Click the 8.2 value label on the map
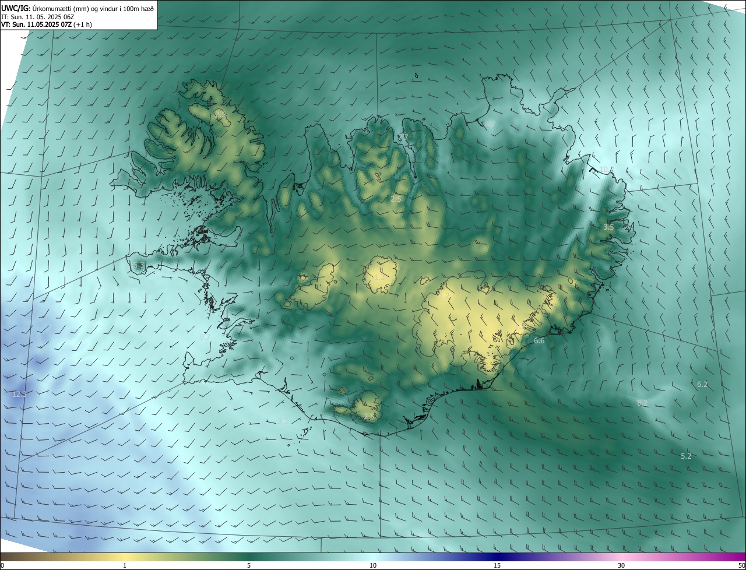Screen dimensions: 746x570 click(642, 403)
